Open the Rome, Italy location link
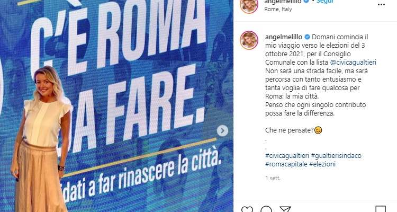The image size is (397, 212). [278, 9]
